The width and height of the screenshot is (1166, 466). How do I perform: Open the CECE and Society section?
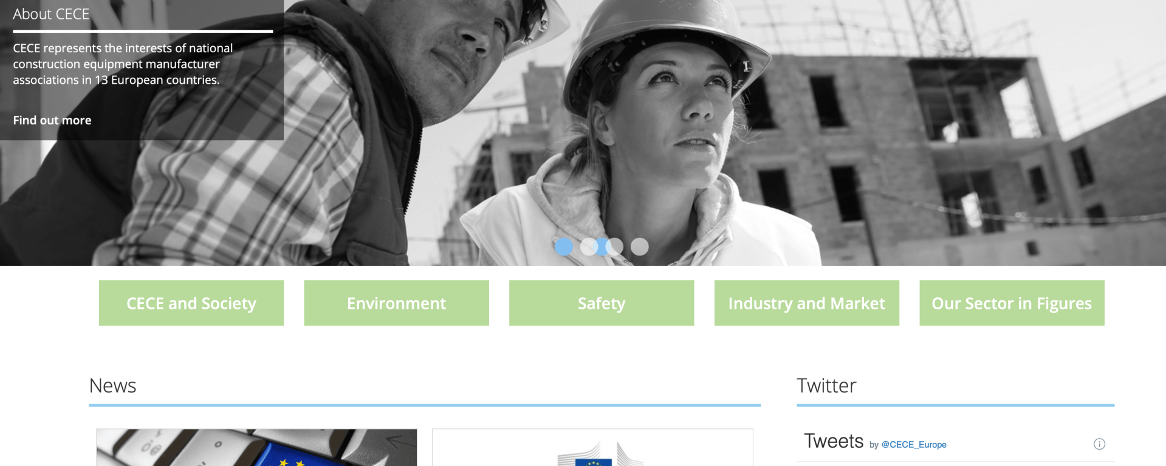pos(191,303)
